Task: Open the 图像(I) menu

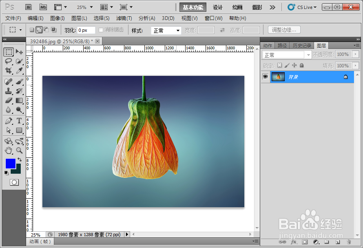Action: pos(57,18)
